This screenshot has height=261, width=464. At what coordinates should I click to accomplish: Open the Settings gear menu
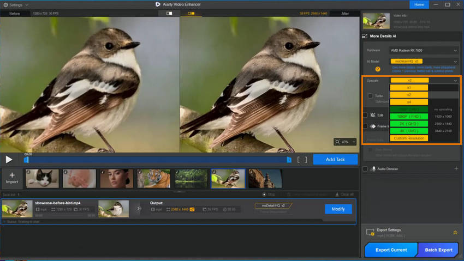click(x=5, y=5)
